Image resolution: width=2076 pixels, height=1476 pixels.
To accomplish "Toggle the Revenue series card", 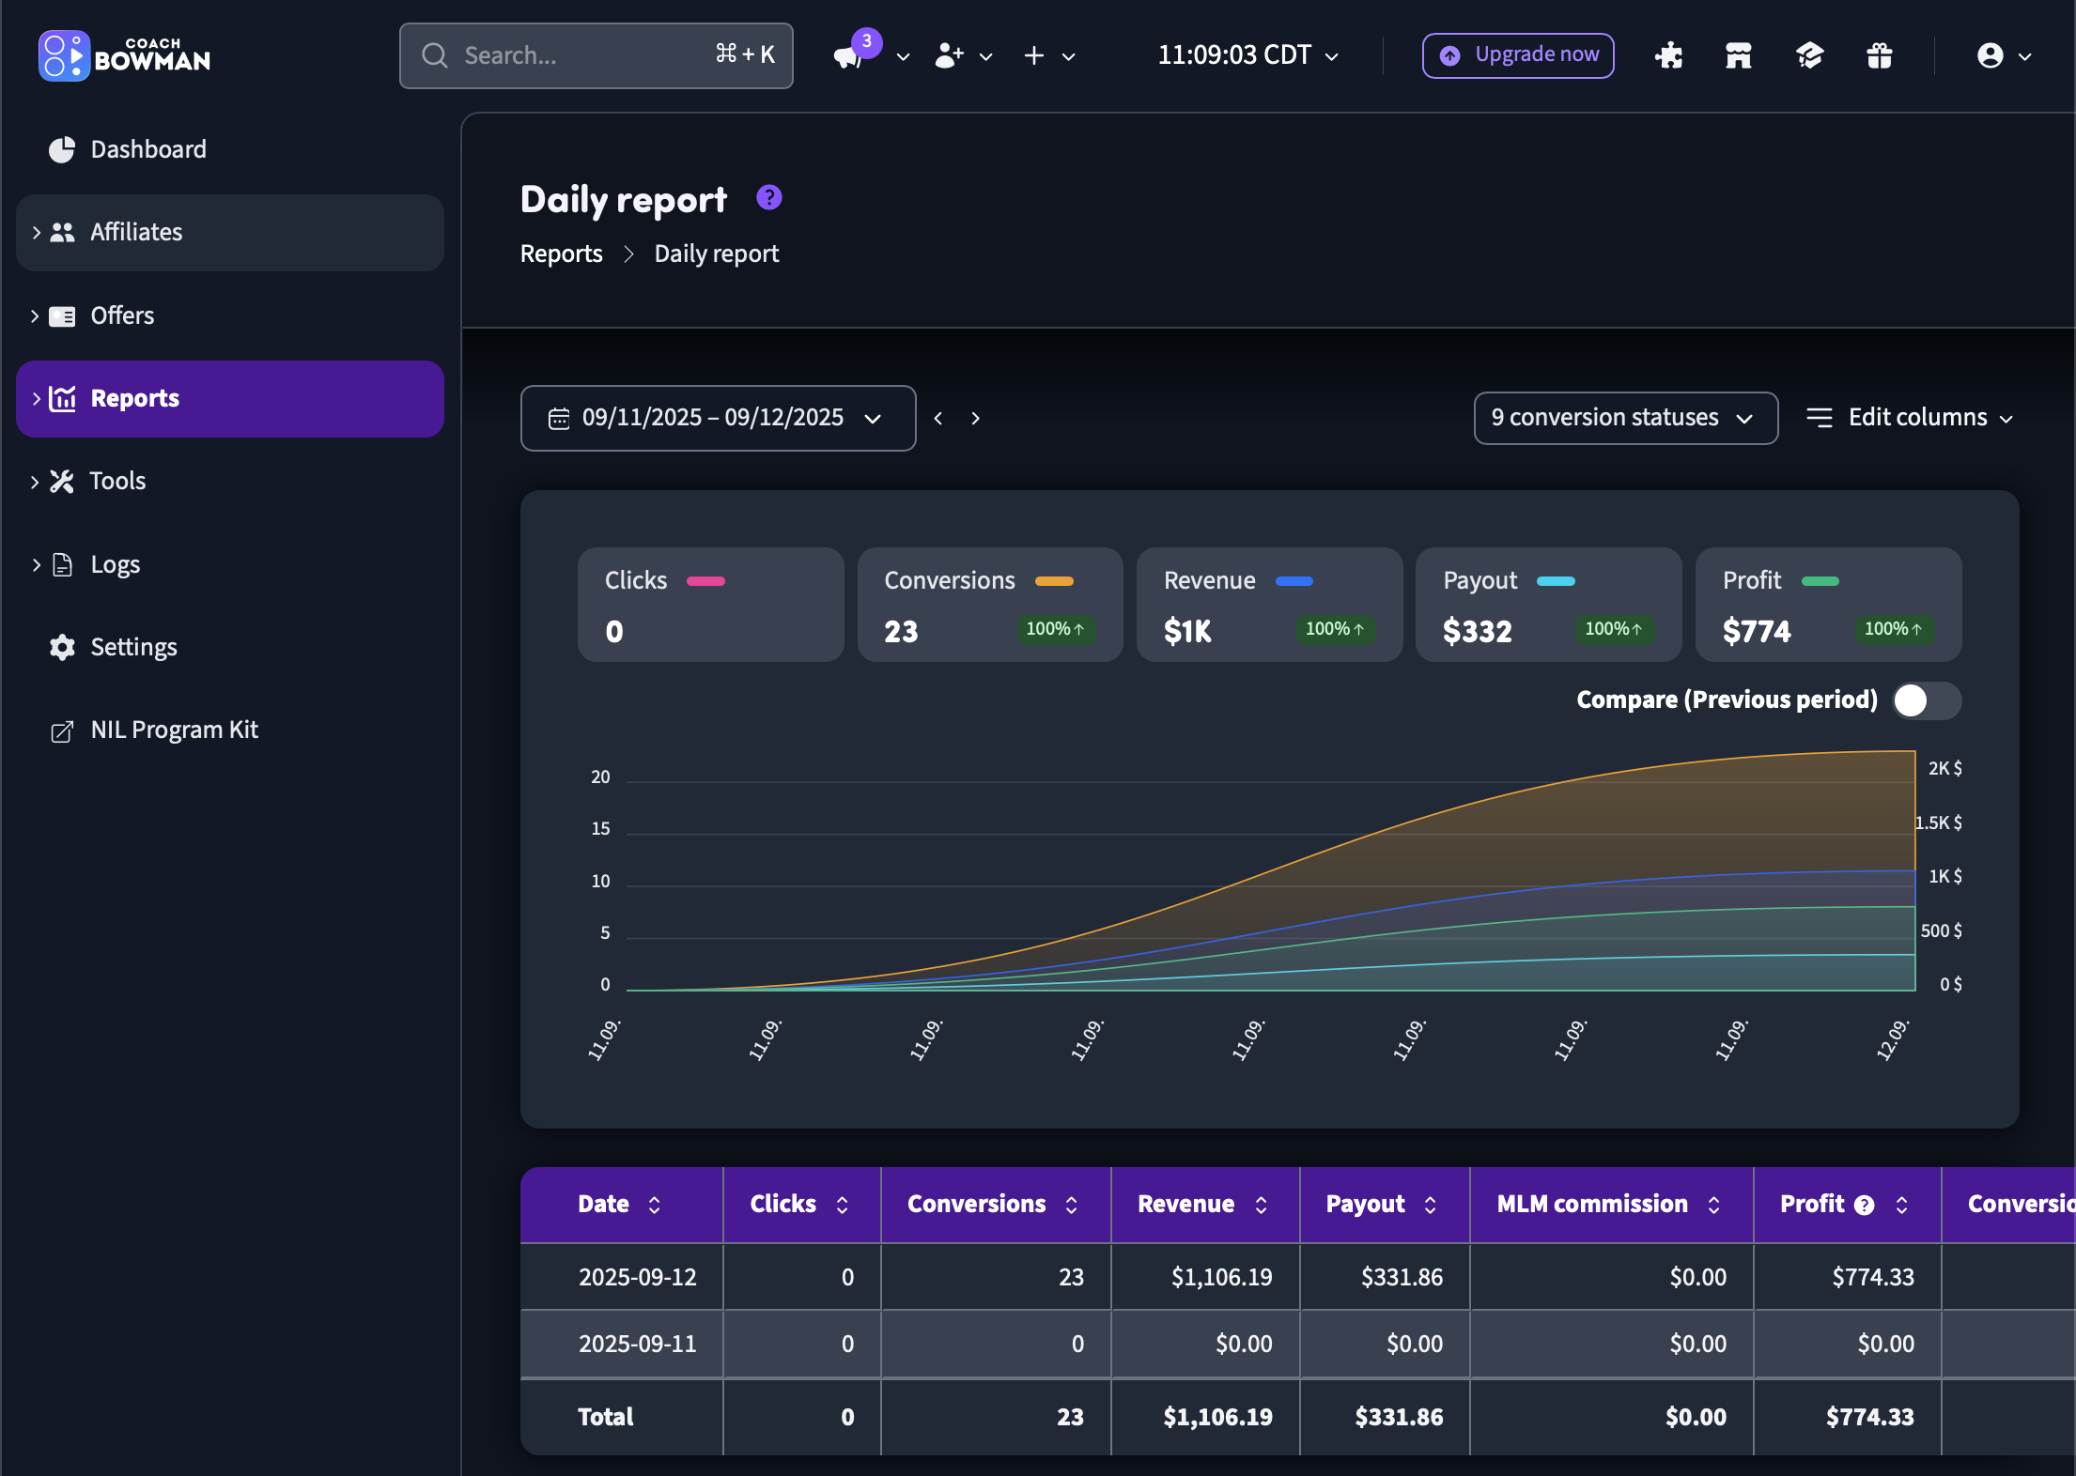I will point(1268,604).
